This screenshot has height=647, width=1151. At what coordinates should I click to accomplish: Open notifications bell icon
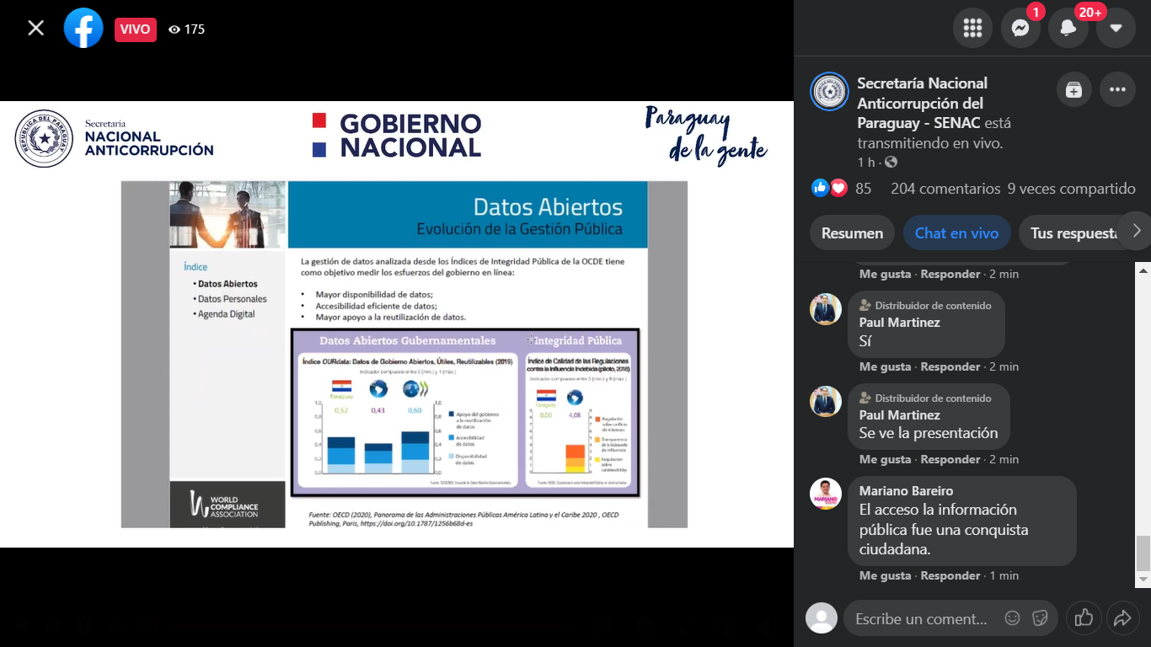1068,28
